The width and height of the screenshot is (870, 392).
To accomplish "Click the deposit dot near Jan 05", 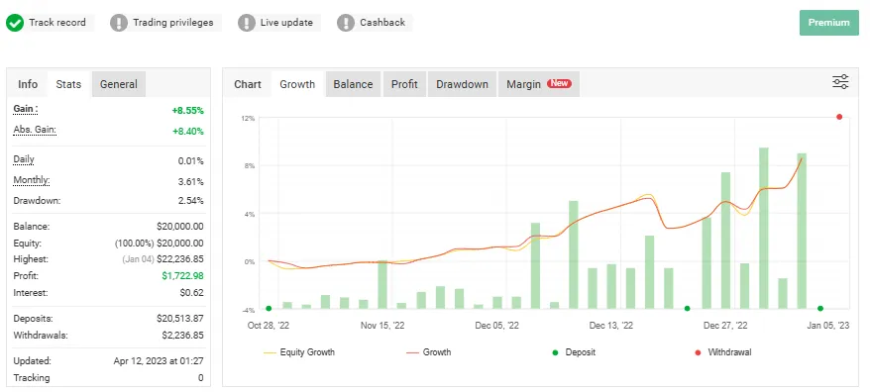I will (820, 308).
